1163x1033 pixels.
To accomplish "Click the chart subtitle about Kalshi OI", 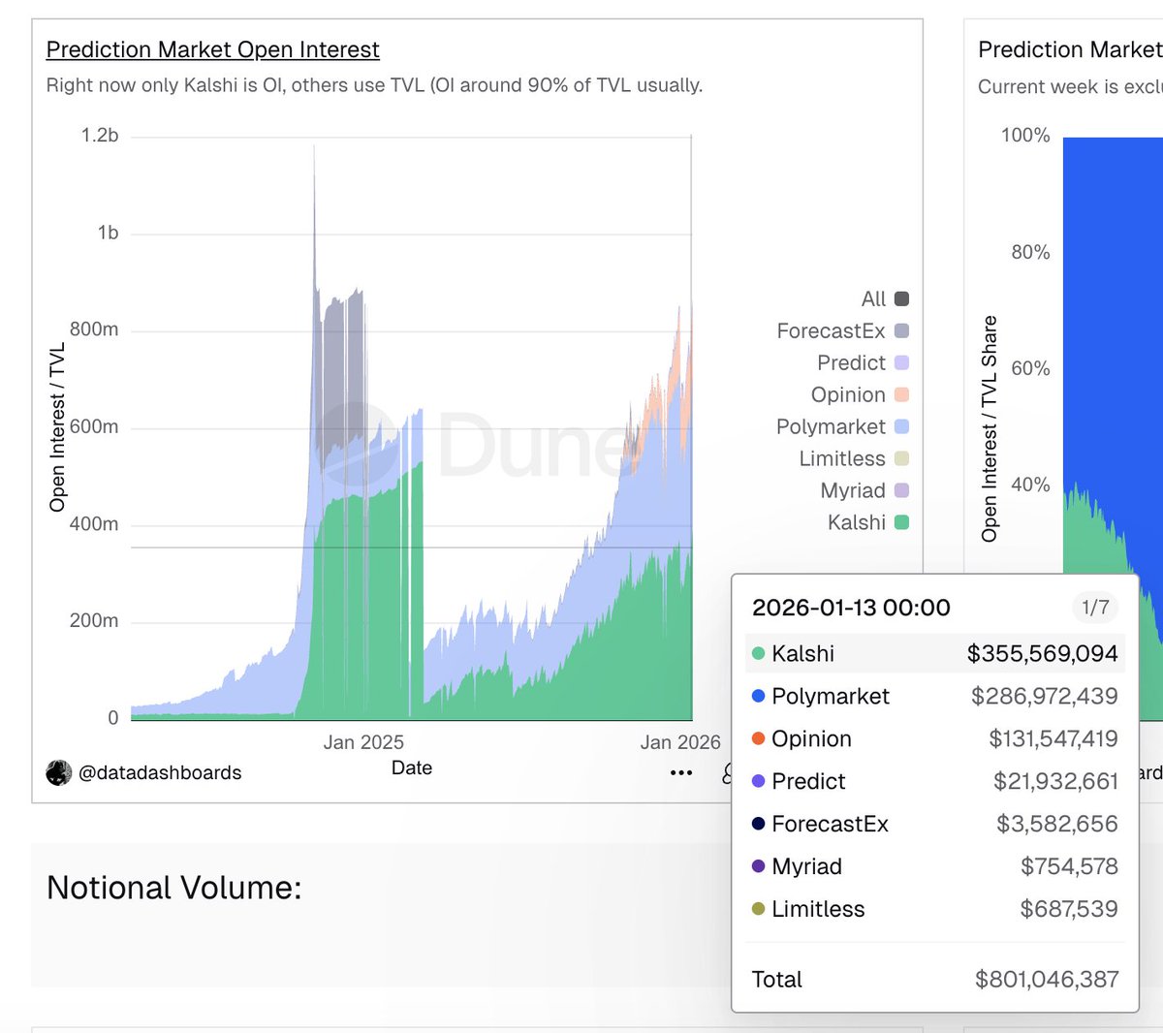I will tap(374, 85).
